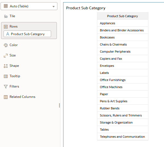Select the Telephones and Communication row
This screenshot has height=147, width=164.
[x=123, y=137]
